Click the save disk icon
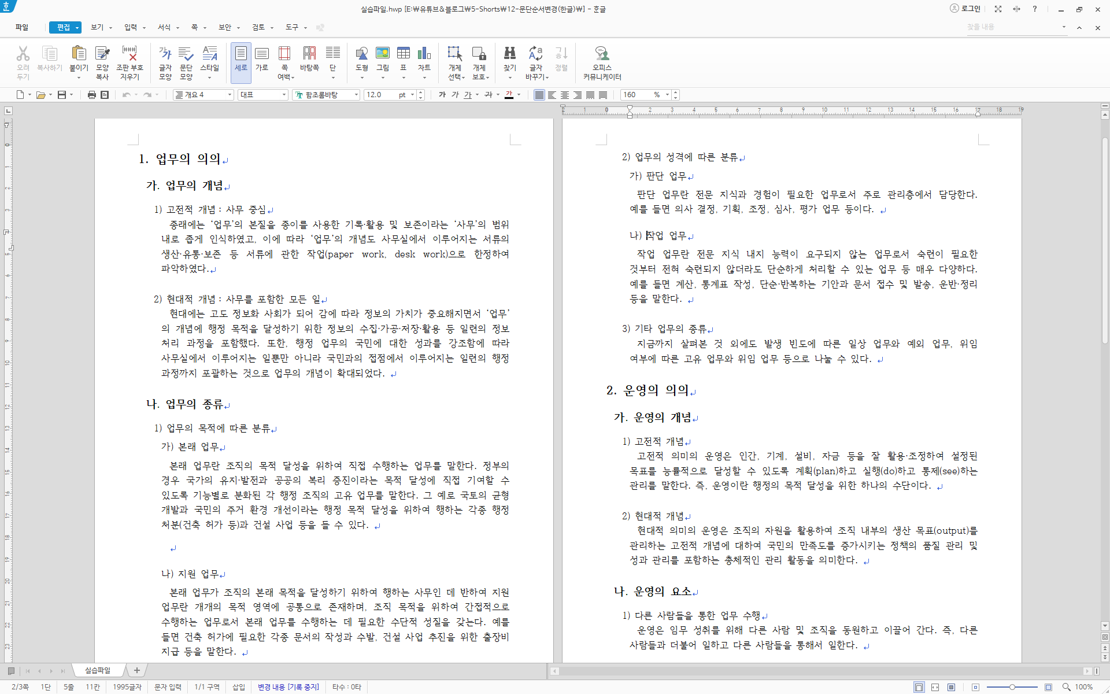This screenshot has width=1110, height=694. 62,95
